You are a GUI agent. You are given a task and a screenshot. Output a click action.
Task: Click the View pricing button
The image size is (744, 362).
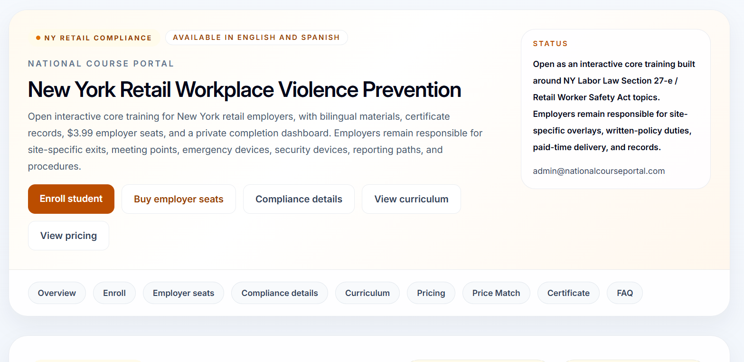click(68, 236)
